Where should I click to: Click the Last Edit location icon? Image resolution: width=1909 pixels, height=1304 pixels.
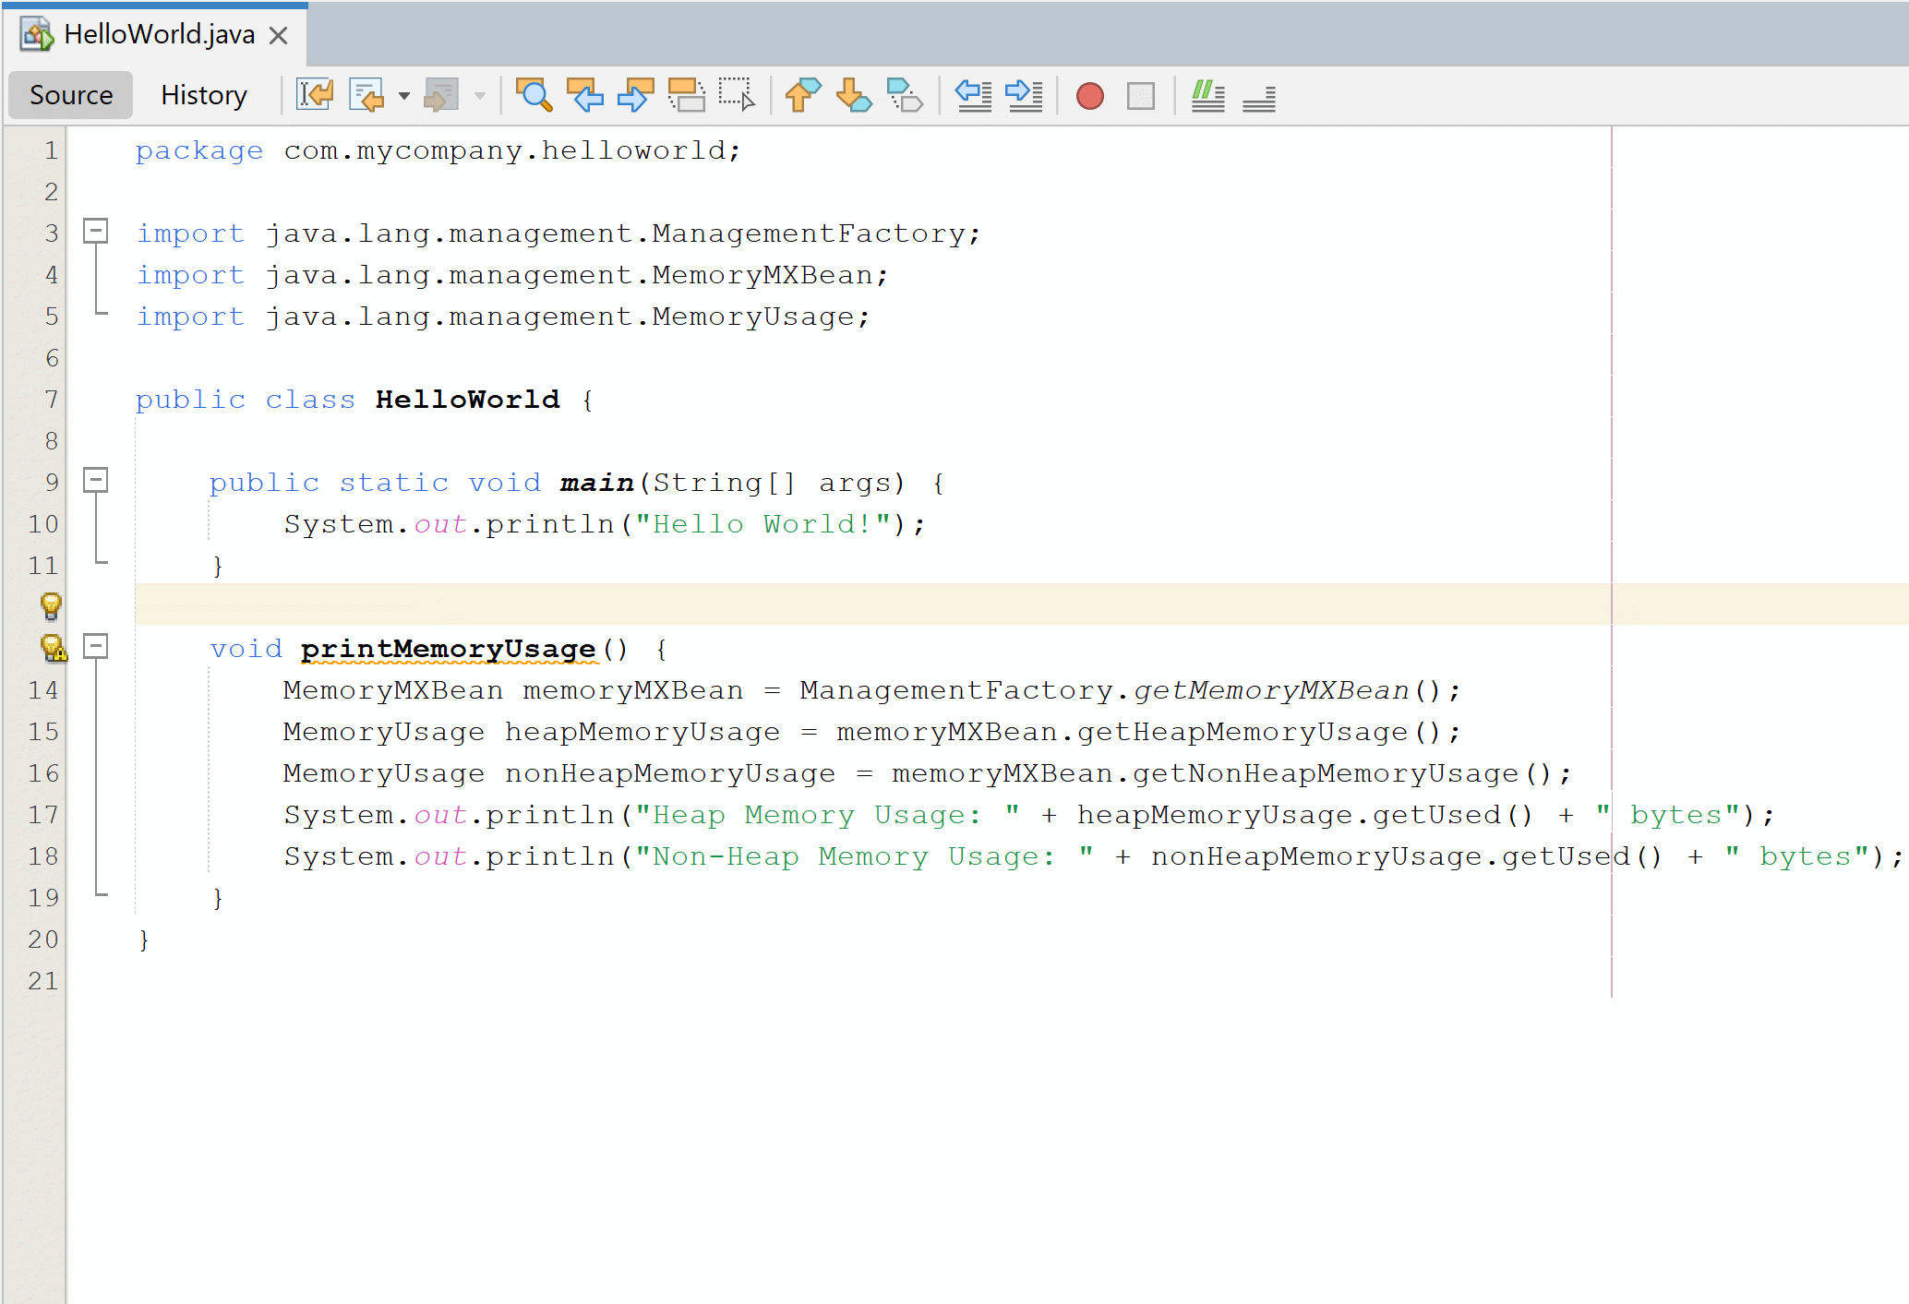coord(315,95)
